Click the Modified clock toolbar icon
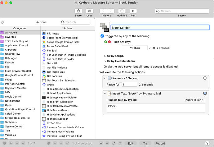 click(x=122, y=11)
